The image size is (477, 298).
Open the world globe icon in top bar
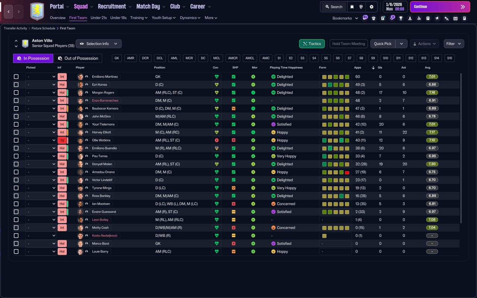click(x=361, y=7)
